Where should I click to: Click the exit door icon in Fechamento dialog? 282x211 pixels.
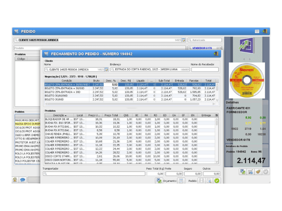pyautogui.click(x=216, y=54)
